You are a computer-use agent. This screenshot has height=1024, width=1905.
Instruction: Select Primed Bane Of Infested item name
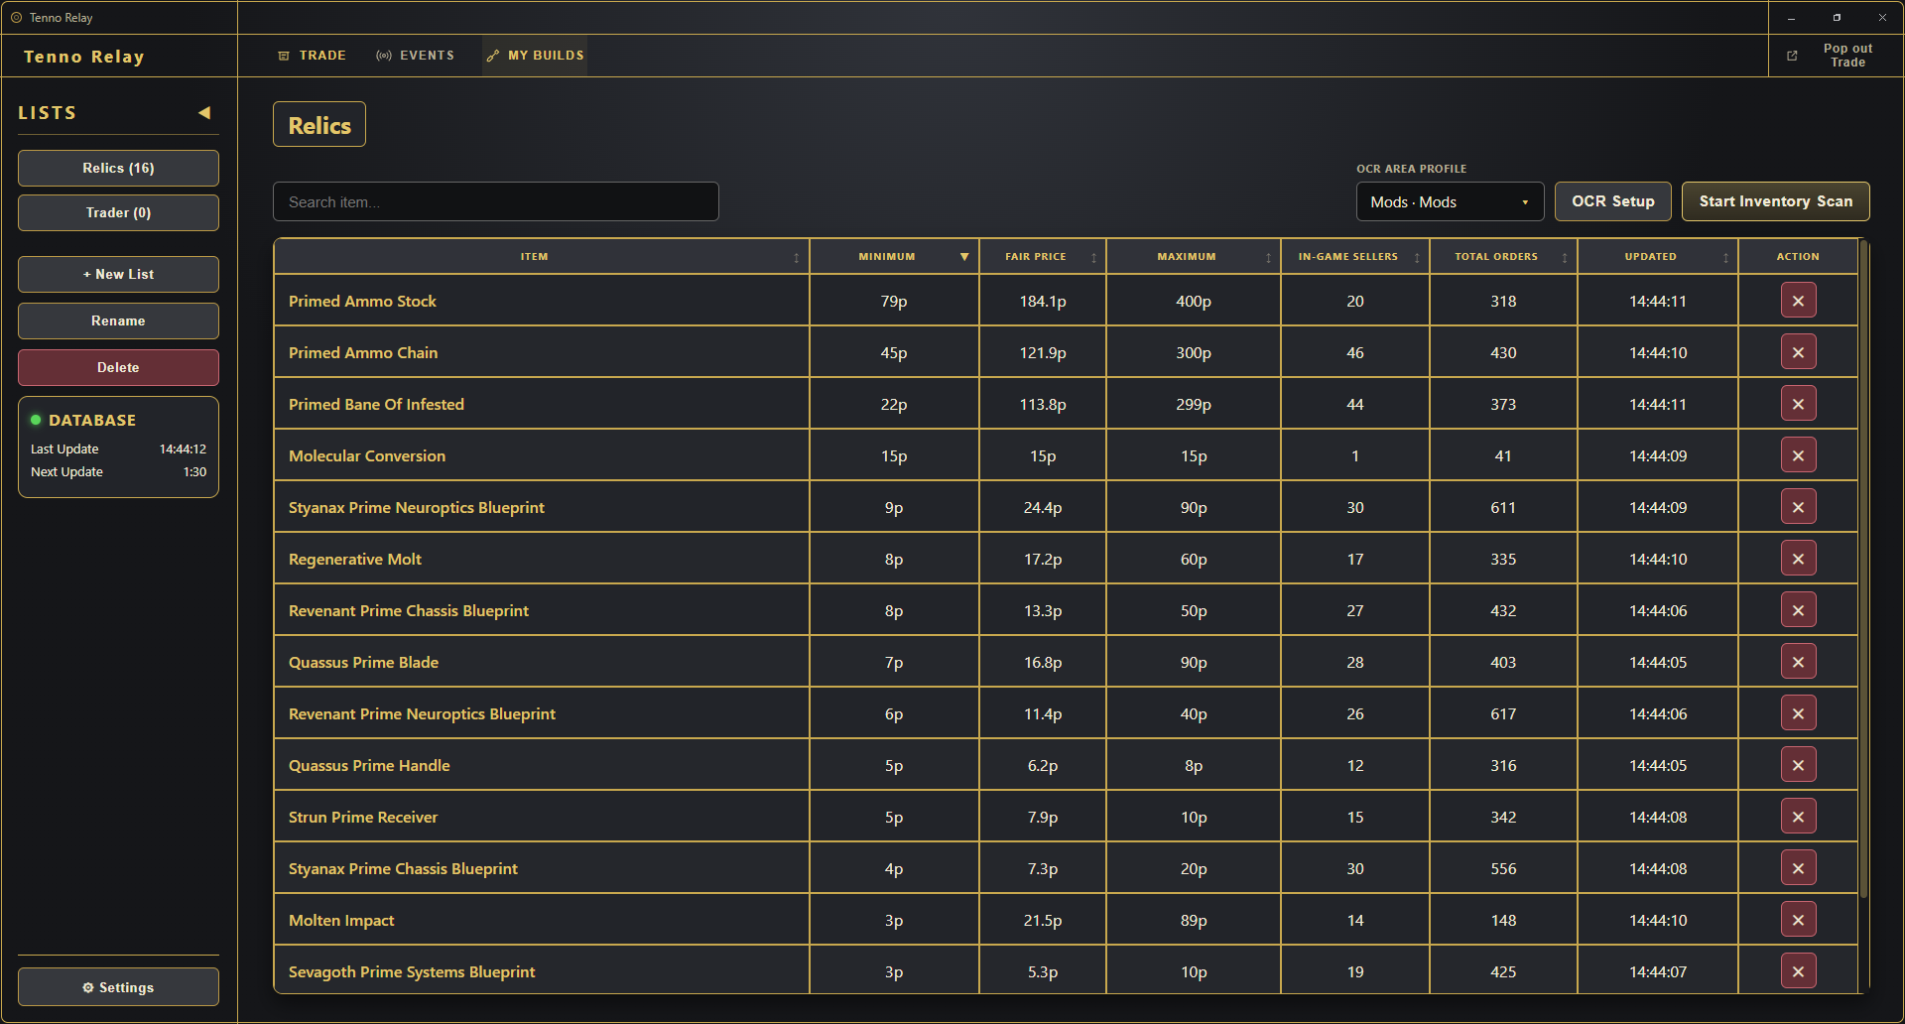coord(376,404)
